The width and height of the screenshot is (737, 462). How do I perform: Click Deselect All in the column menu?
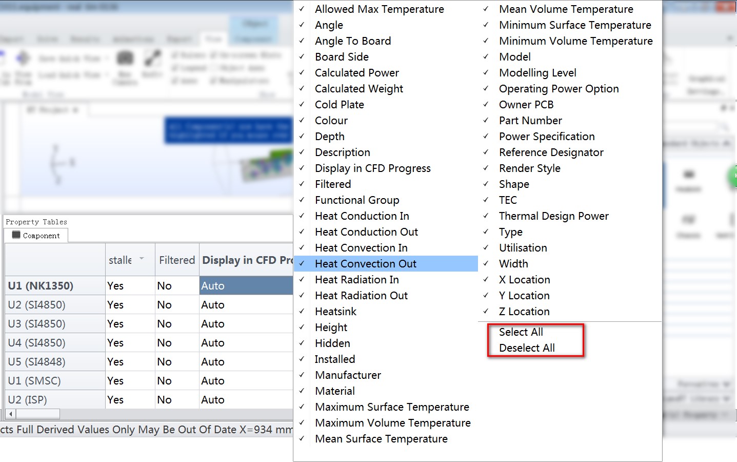[527, 348]
